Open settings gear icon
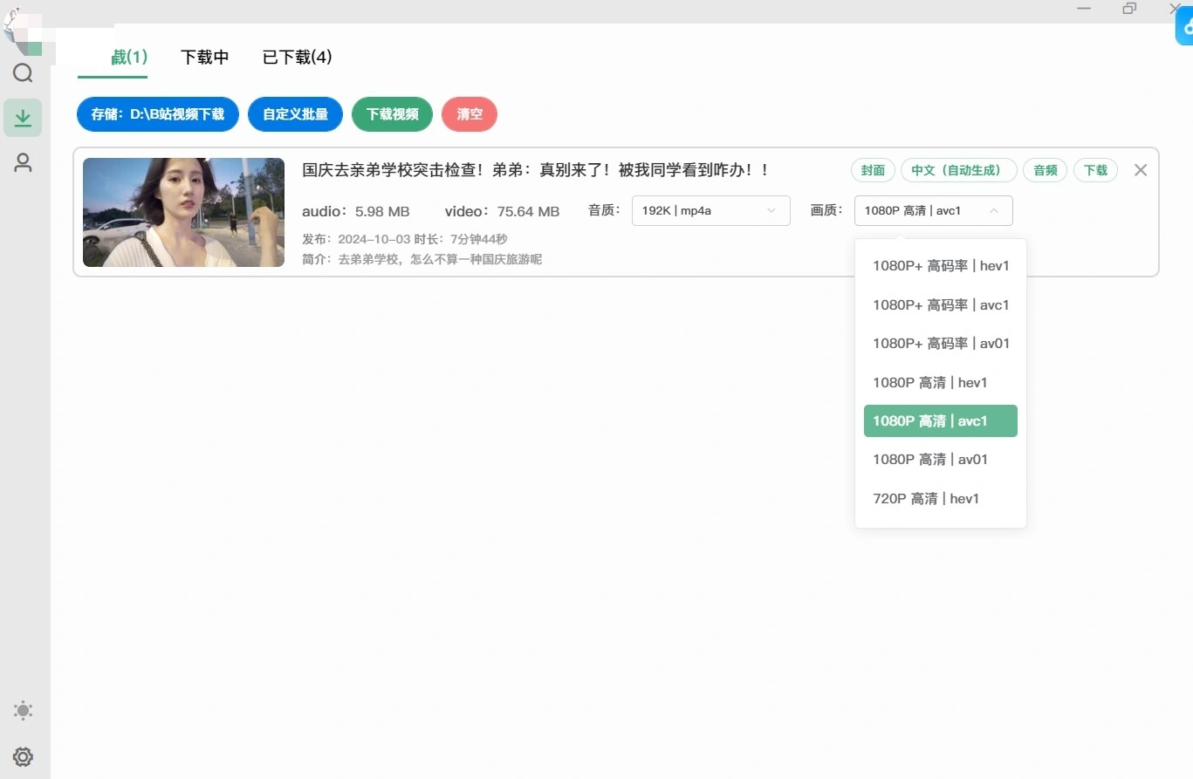 (23, 756)
